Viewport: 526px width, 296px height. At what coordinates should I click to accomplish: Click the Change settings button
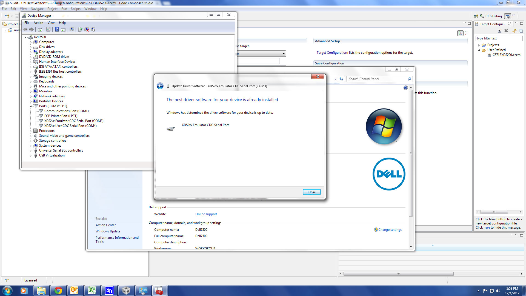[x=390, y=229]
